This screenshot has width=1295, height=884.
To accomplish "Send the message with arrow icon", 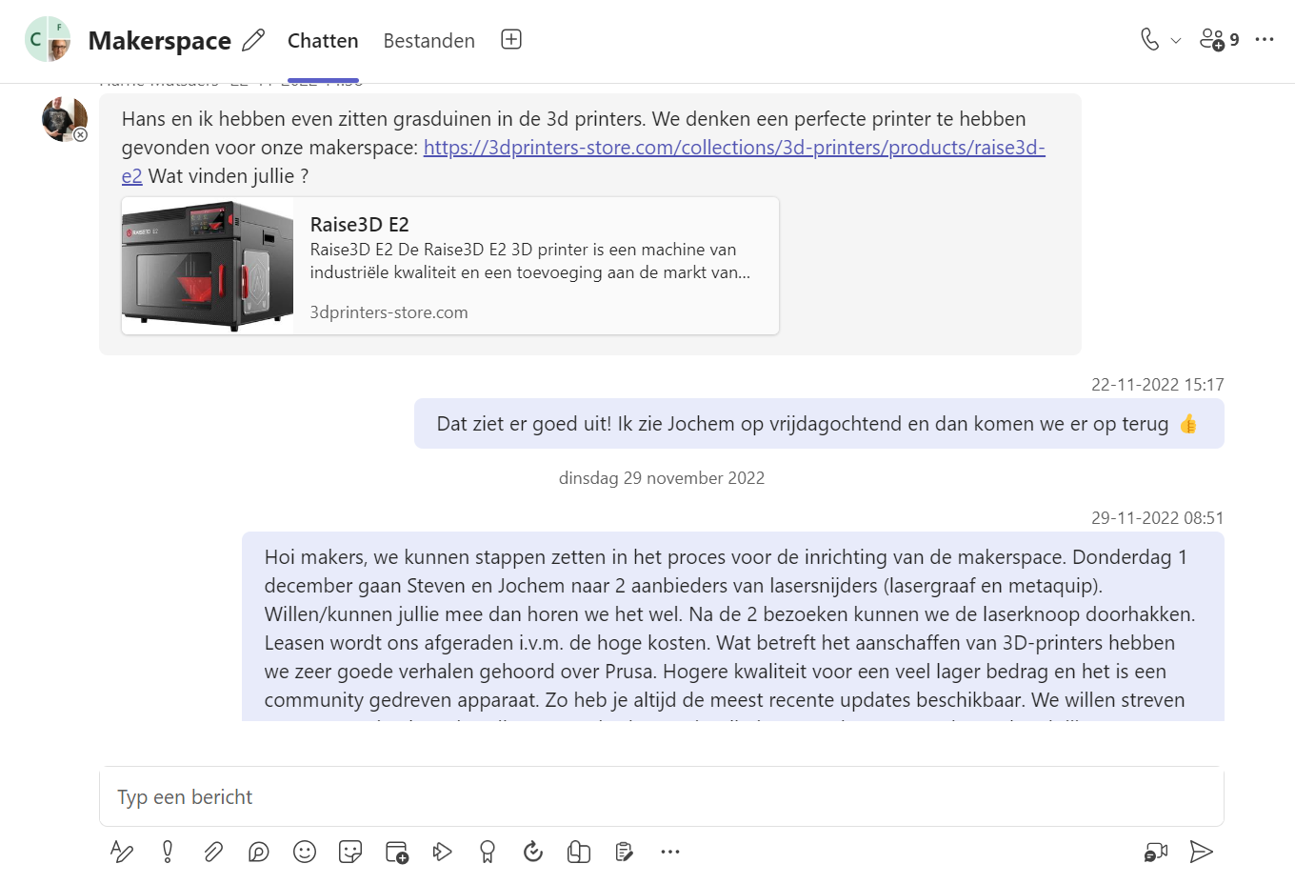I will pos(1202,852).
